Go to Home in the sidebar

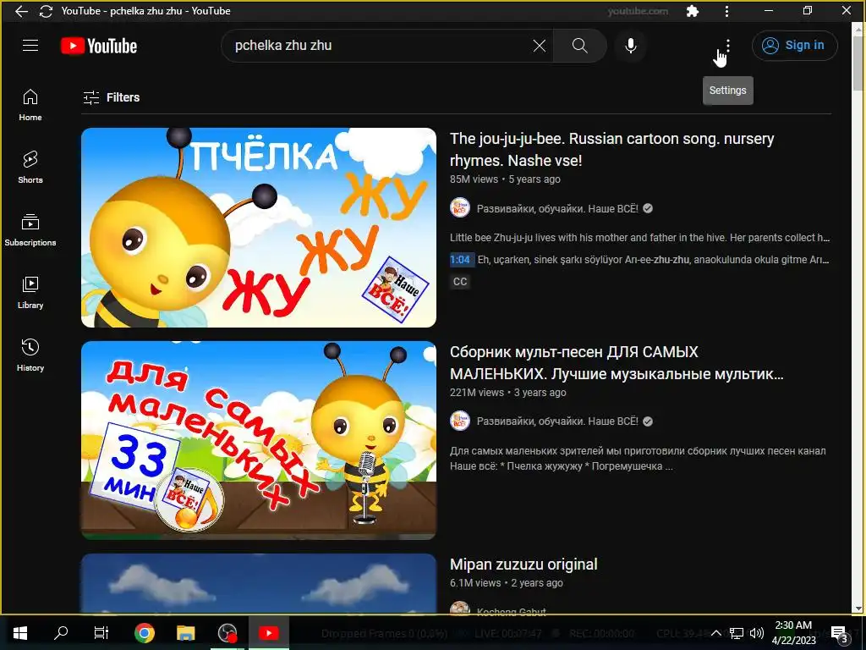coord(30,104)
